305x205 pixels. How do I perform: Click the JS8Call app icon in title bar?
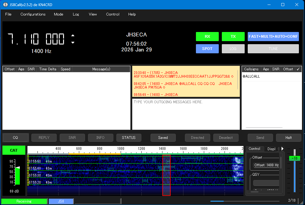click(x=5, y=5)
